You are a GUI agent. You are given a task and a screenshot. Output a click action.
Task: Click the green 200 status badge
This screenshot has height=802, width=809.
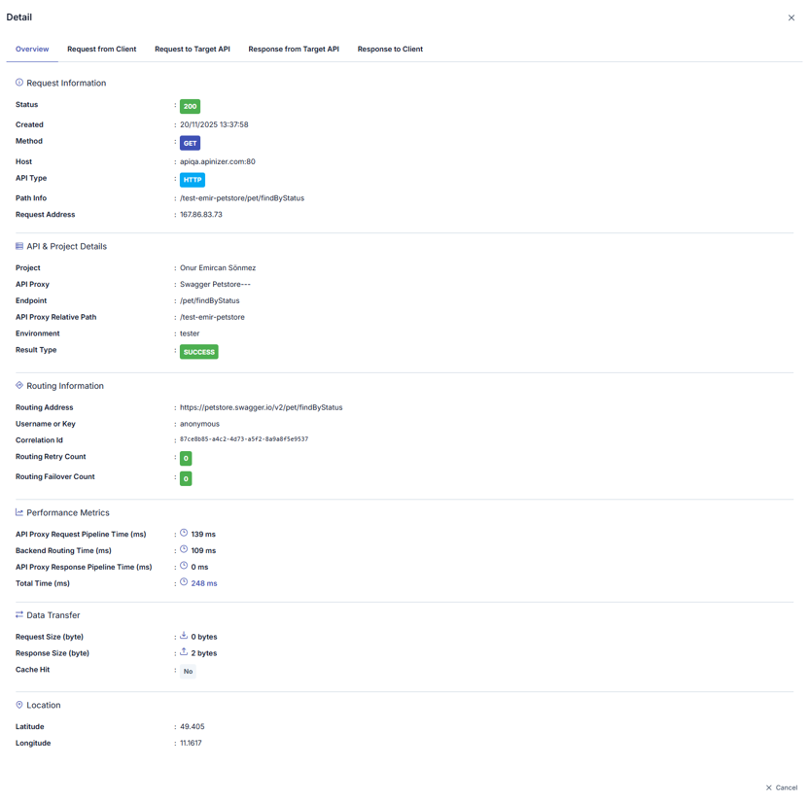pos(190,106)
